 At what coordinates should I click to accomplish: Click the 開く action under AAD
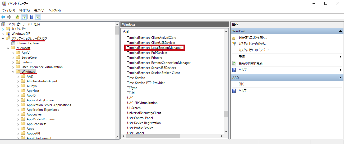click(241, 84)
